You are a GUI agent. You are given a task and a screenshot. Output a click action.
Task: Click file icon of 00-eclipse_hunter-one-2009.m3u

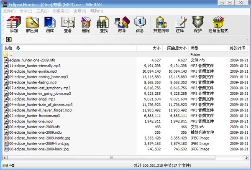[6, 132]
